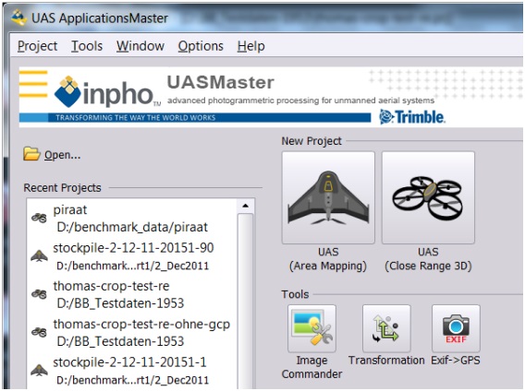Click the UAS ApplicationsMaster title bar icon
The width and height of the screenshot is (525, 391).
[x=18, y=18]
